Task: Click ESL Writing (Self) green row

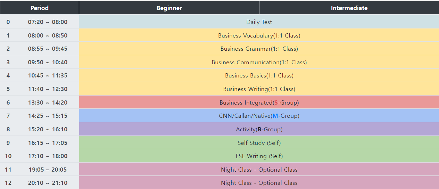Action: pyautogui.click(x=259, y=156)
